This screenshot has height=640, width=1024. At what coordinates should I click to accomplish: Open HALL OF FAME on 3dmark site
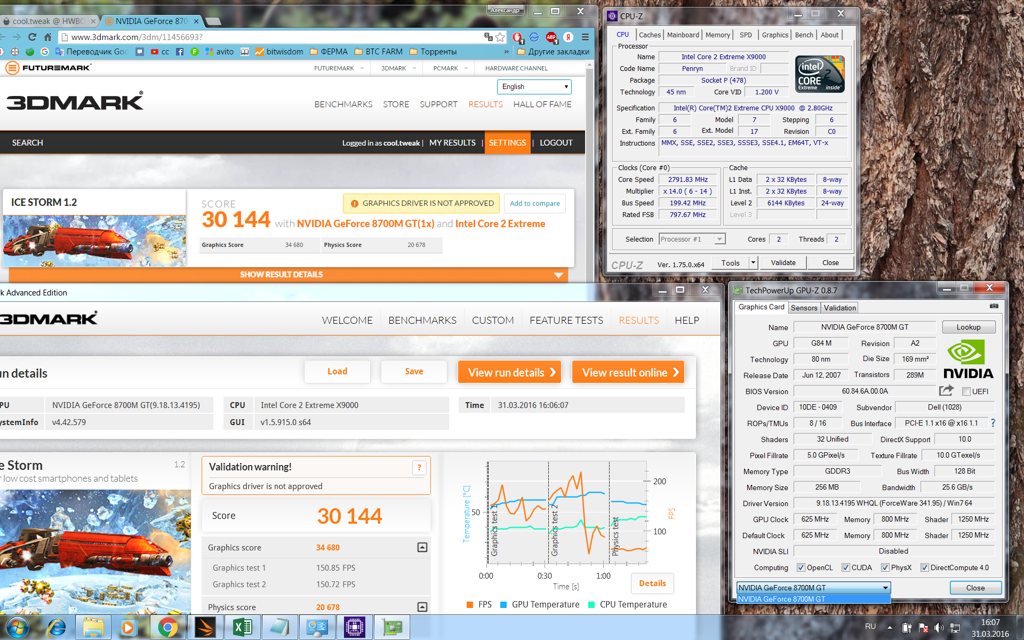[x=542, y=105]
